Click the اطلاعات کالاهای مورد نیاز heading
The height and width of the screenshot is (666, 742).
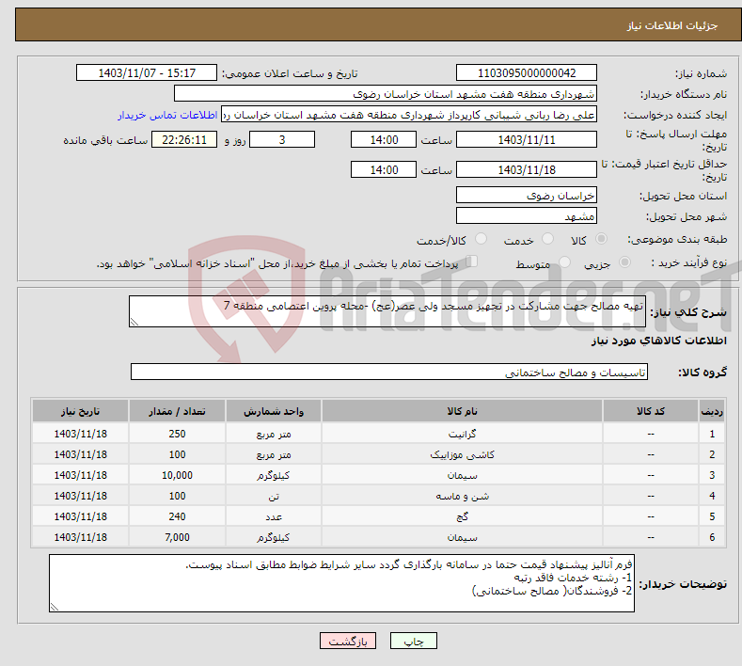point(658,341)
